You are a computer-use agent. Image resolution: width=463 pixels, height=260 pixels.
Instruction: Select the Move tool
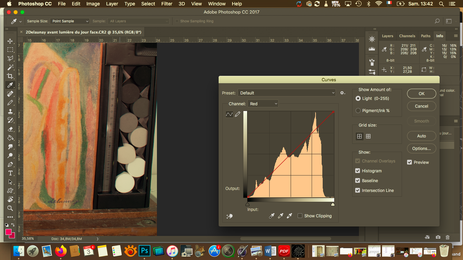10,41
